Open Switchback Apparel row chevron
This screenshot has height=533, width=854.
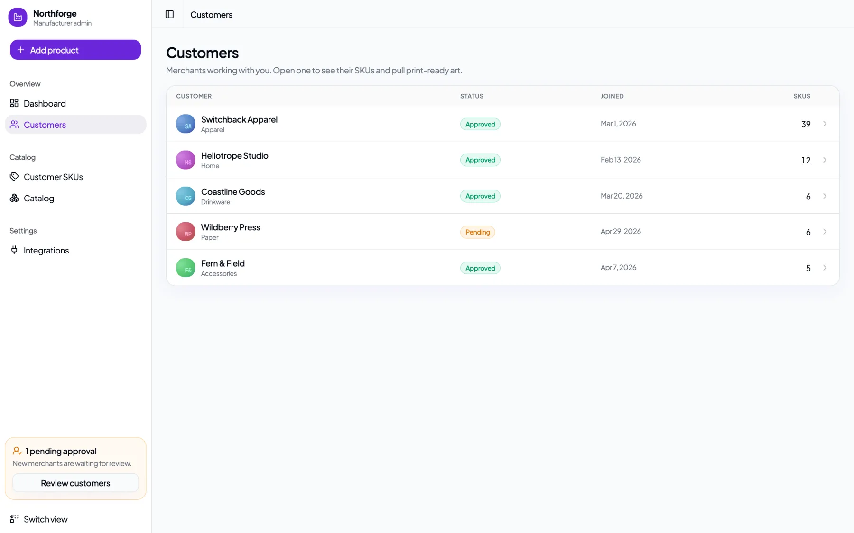[x=825, y=124]
